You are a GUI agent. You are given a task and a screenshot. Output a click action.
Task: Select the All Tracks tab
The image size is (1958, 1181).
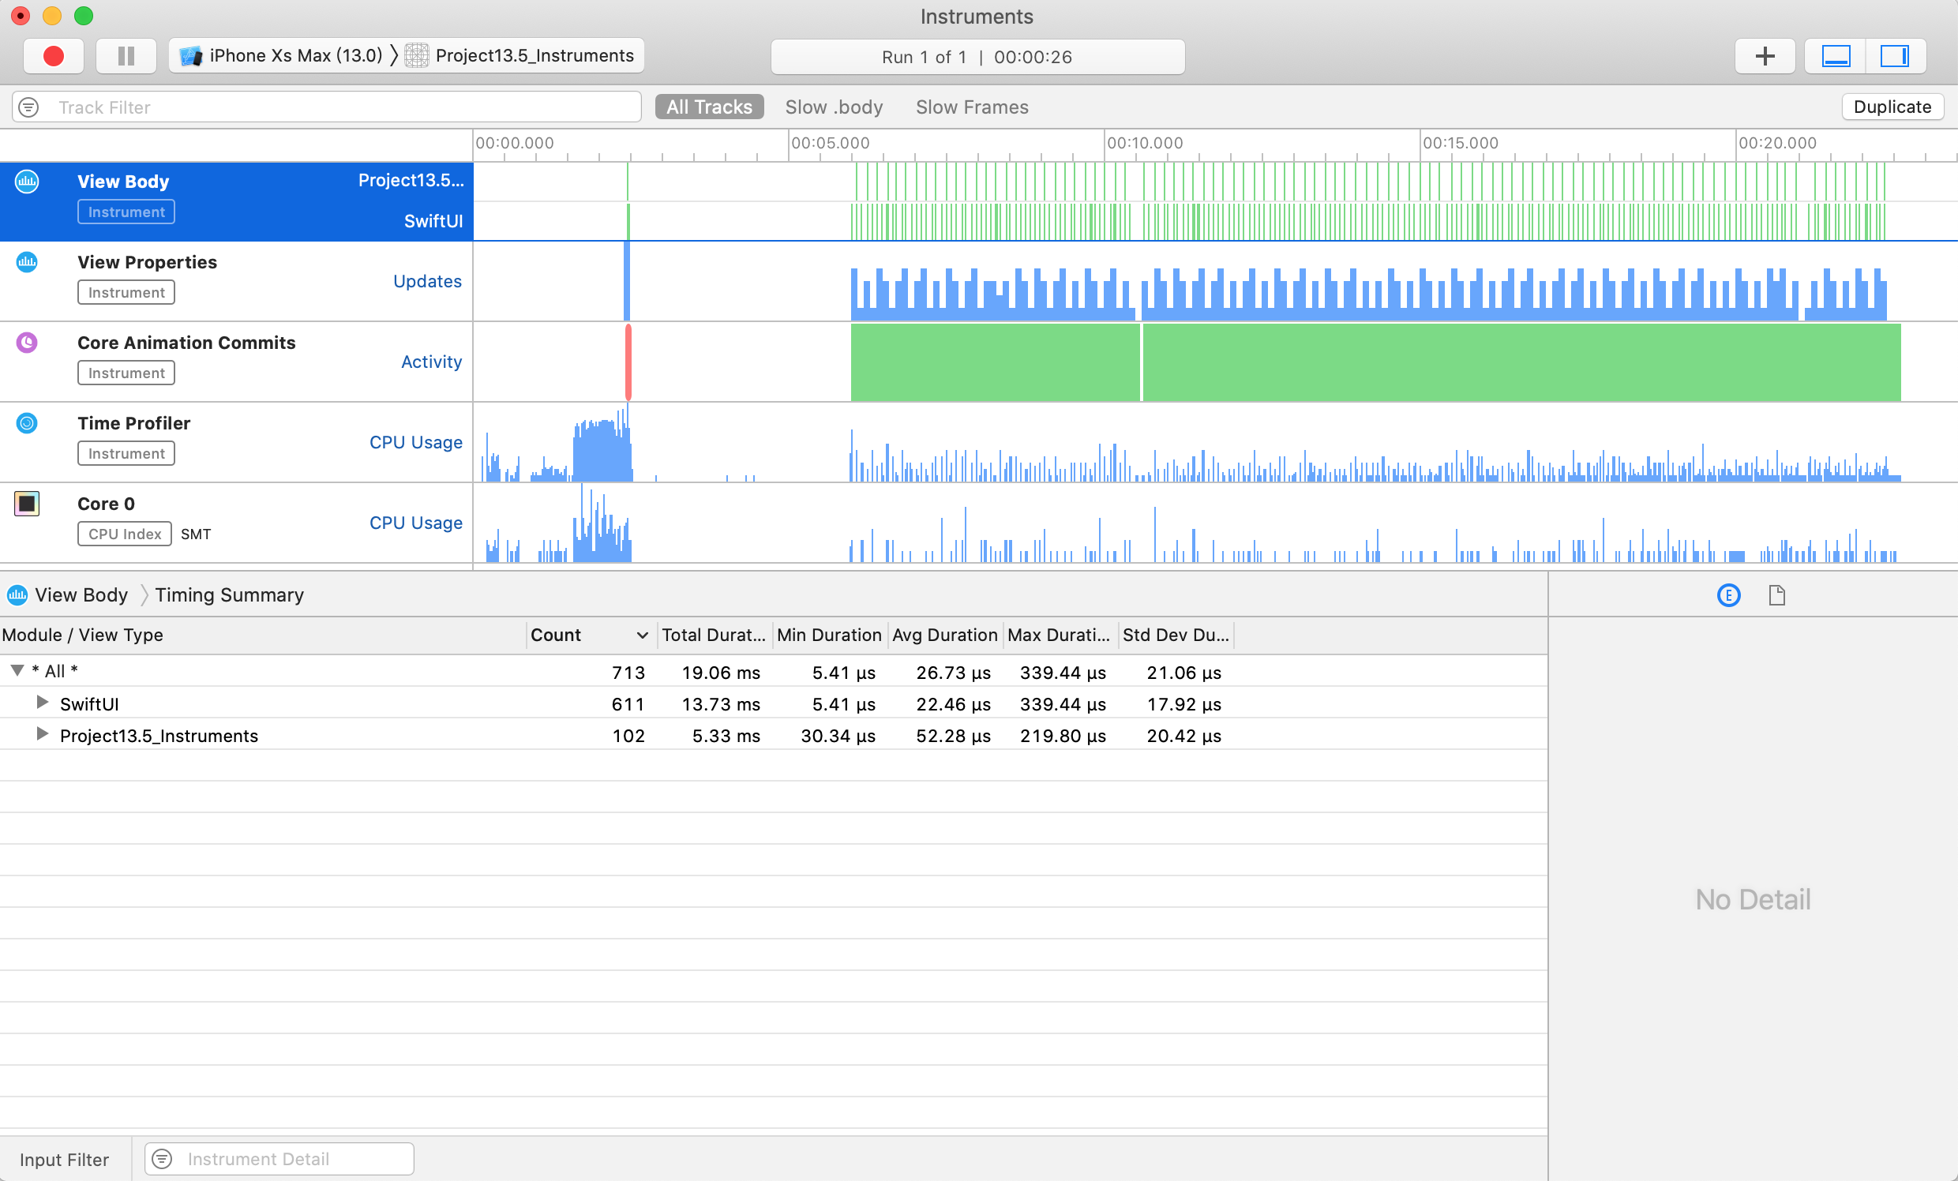coord(709,107)
